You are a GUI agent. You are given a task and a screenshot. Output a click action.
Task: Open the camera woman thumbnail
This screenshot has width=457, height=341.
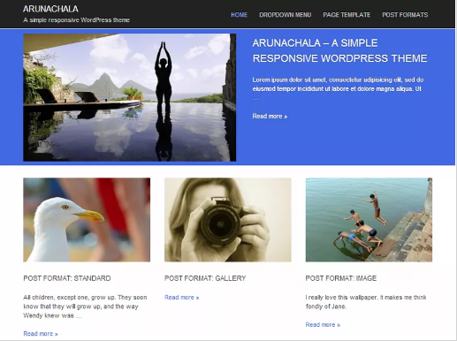tap(228, 220)
